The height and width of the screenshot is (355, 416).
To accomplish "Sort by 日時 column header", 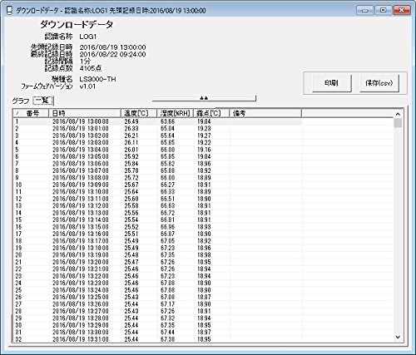I will click(x=85, y=113).
